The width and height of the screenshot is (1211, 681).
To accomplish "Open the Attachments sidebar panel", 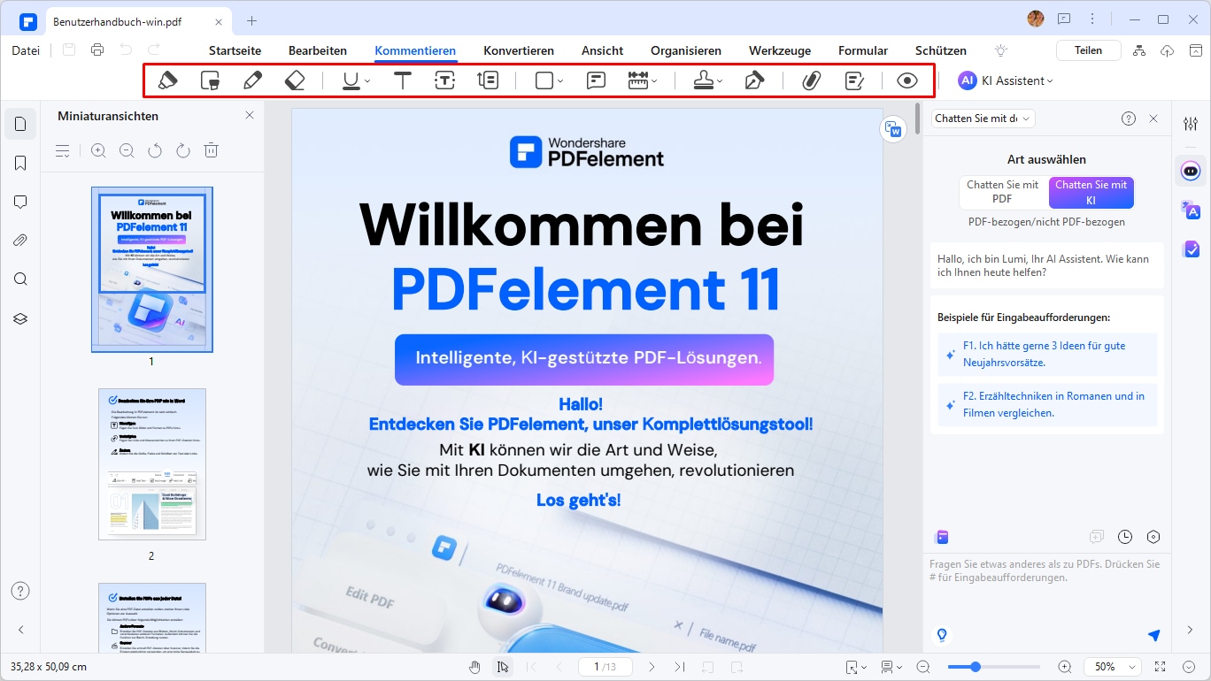I will tap(20, 241).
